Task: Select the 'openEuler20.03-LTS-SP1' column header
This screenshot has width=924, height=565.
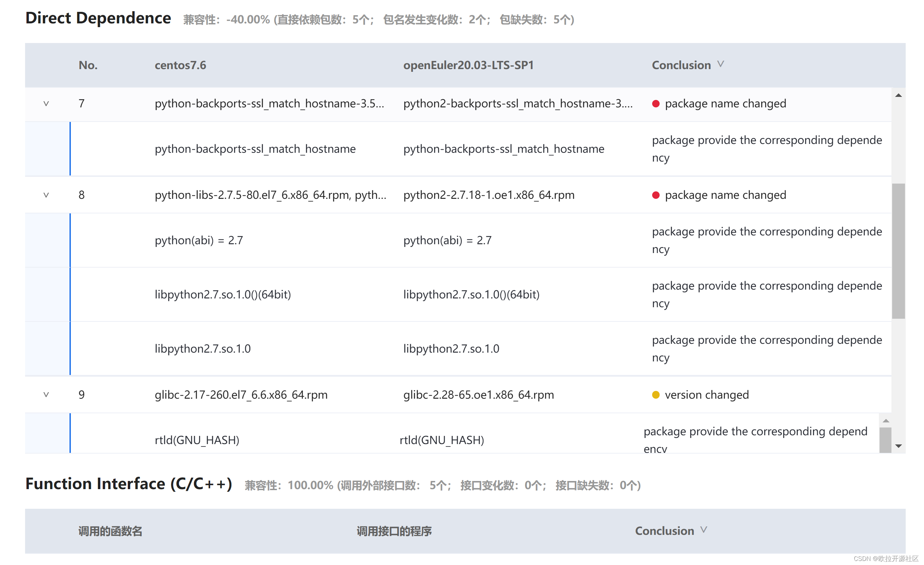Action: coord(468,65)
